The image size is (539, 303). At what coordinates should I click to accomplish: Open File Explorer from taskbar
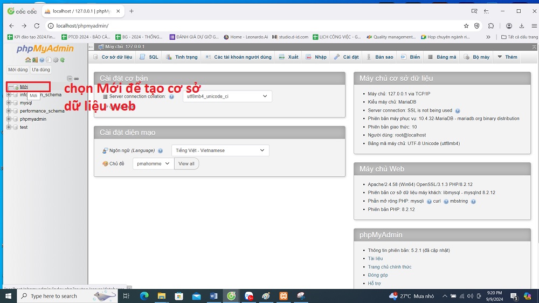pyautogui.click(x=162, y=296)
